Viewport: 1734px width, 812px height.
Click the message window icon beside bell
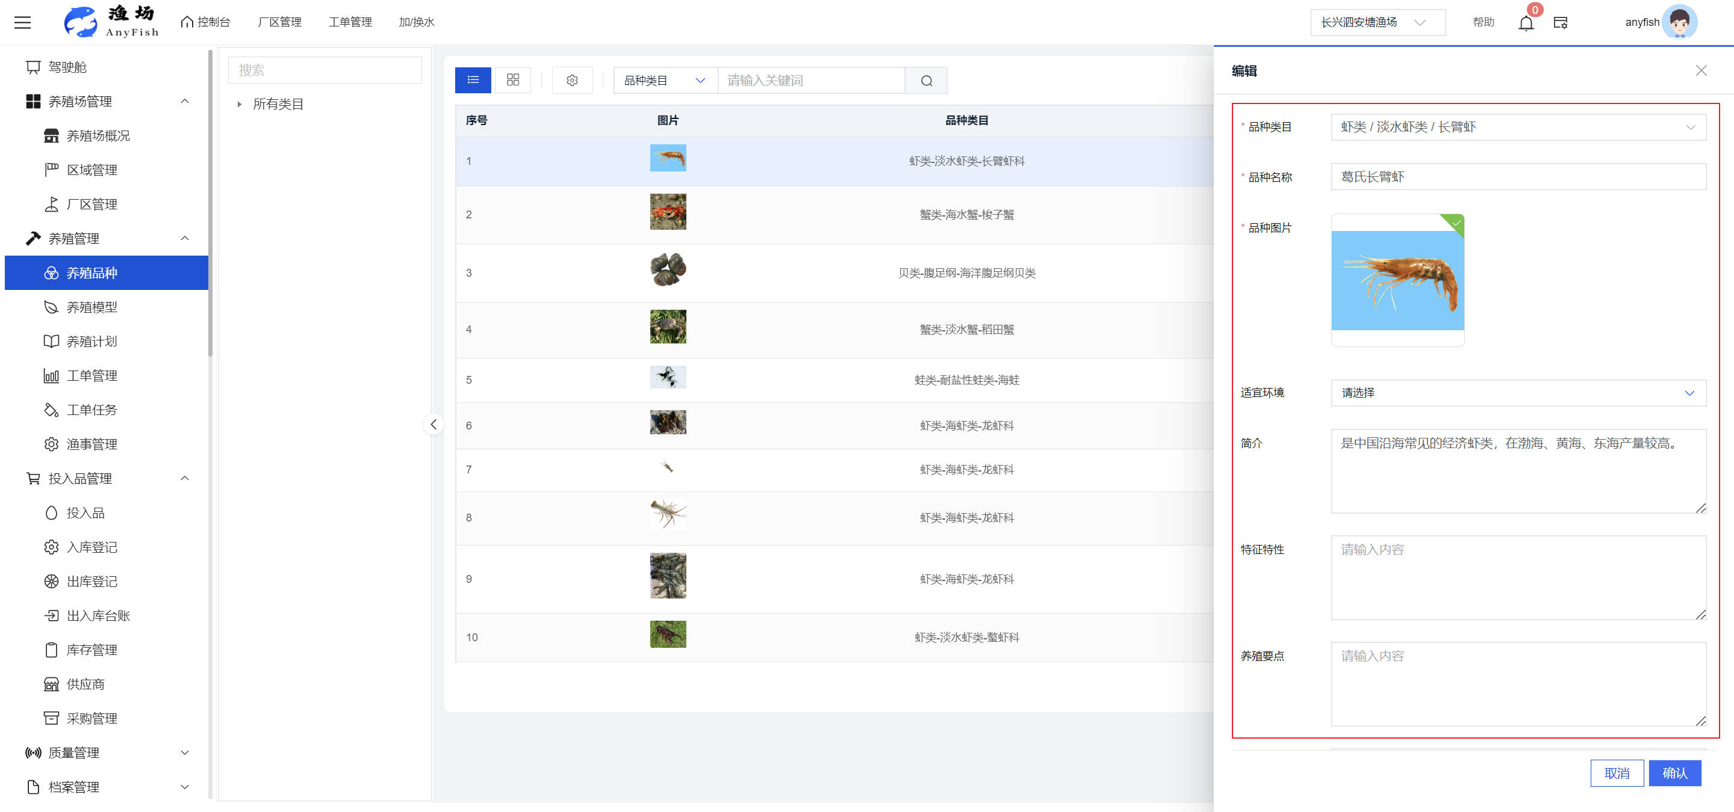[x=1561, y=23]
